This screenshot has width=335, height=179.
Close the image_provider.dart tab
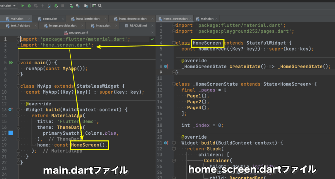click(x=82, y=25)
